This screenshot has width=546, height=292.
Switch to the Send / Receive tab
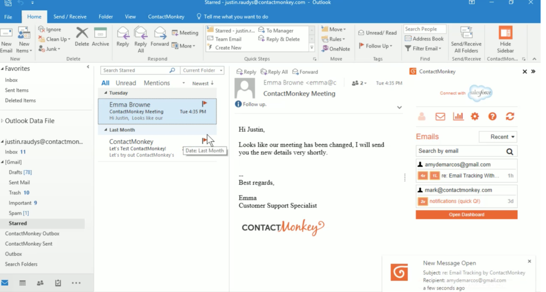[x=70, y=17]
